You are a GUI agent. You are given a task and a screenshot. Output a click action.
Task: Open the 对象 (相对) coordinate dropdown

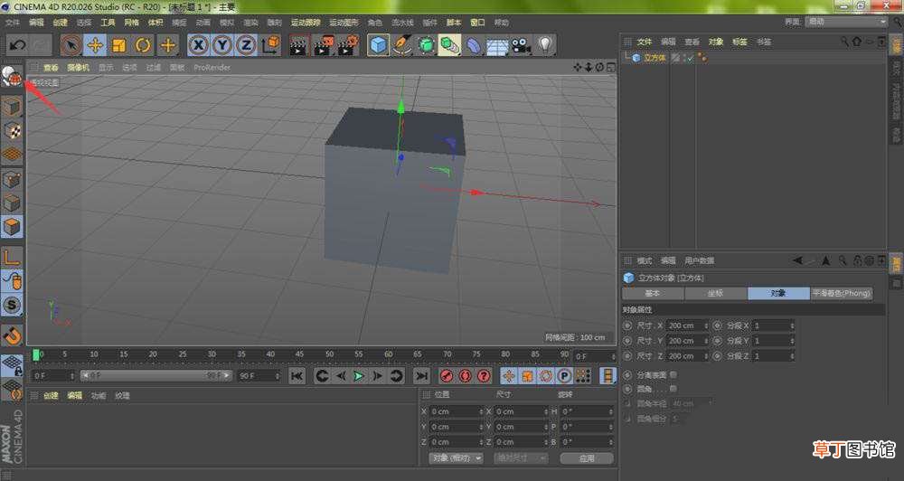(x=456, y=457)
